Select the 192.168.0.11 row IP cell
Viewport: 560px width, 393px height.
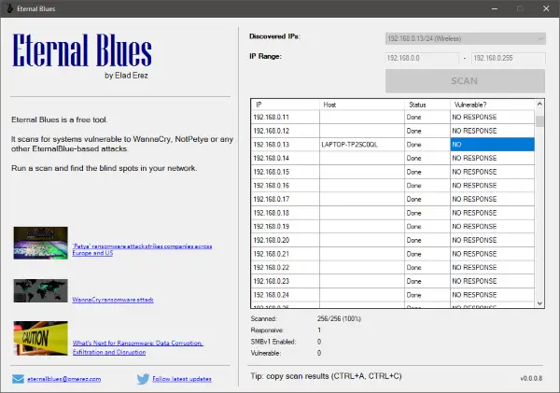click(x=286, y=118)
